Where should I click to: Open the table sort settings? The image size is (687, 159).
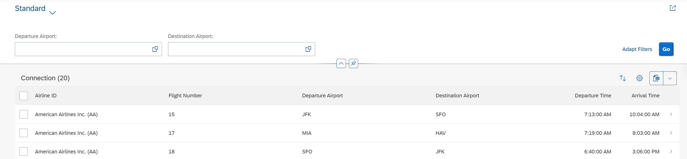click(622, 78)
